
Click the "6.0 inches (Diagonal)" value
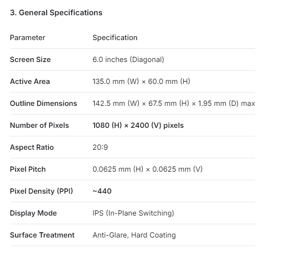click(128, 60)
